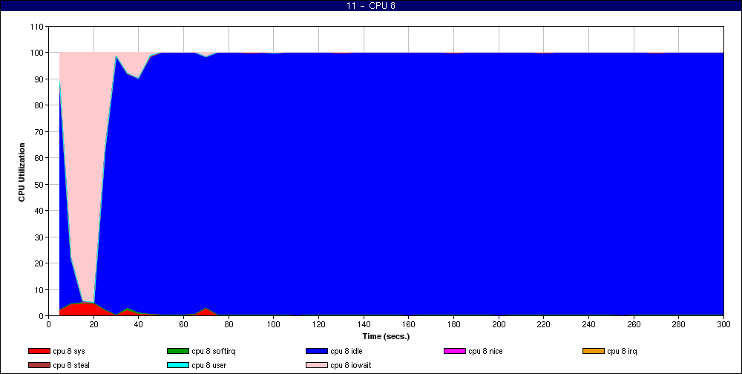This screenshot has height=374, width=742.
Task: Click the green cpu 8 softirq legend swatch
Action: click(178, 351)
